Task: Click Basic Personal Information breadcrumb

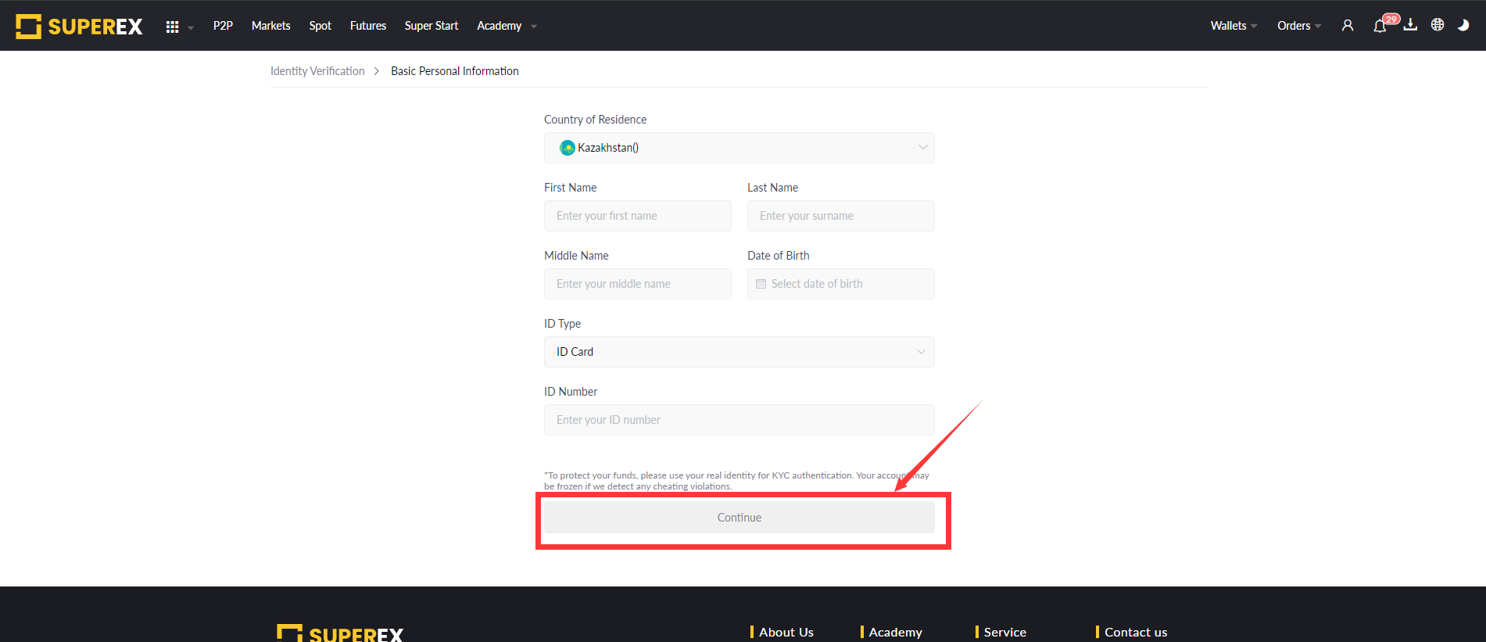Action: (455, 71)
